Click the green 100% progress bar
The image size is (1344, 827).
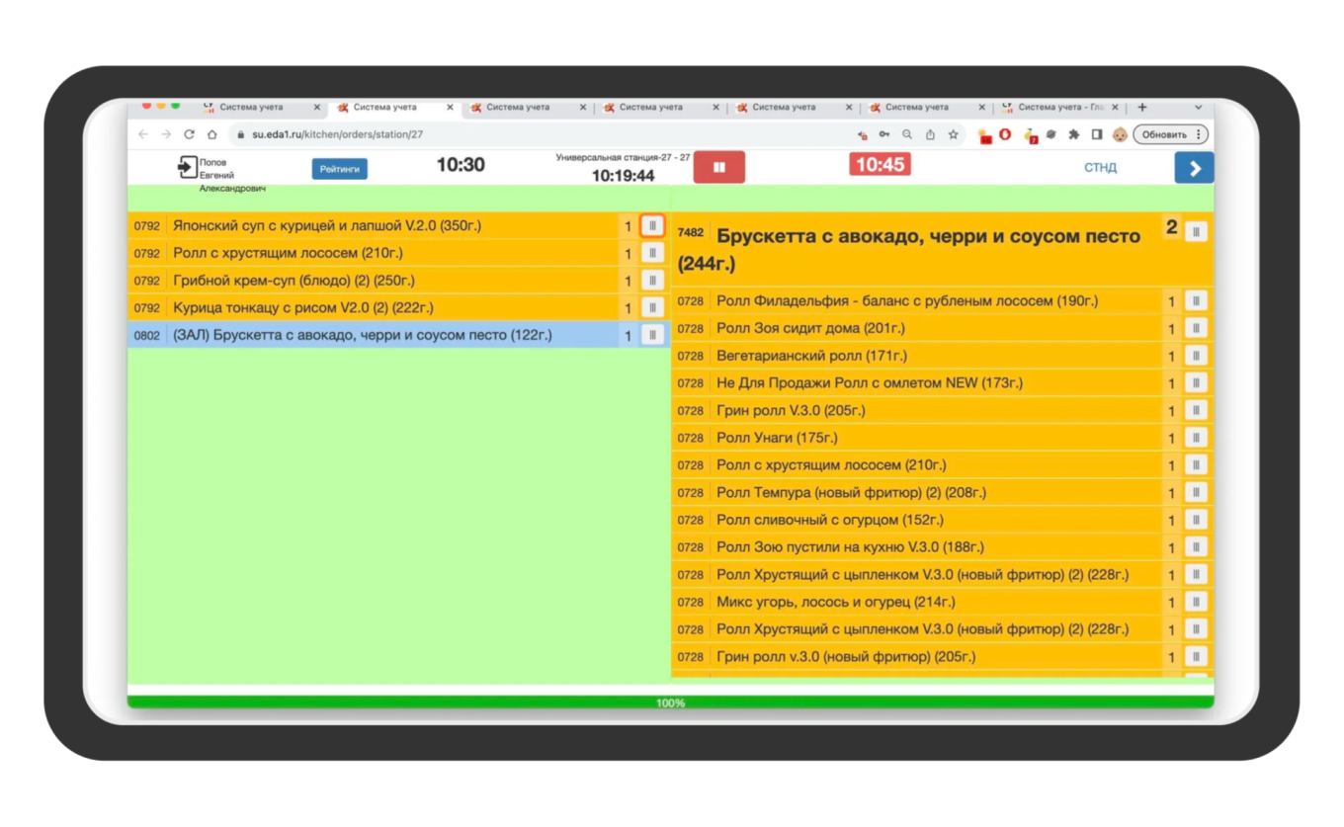(x=670, y=703)
